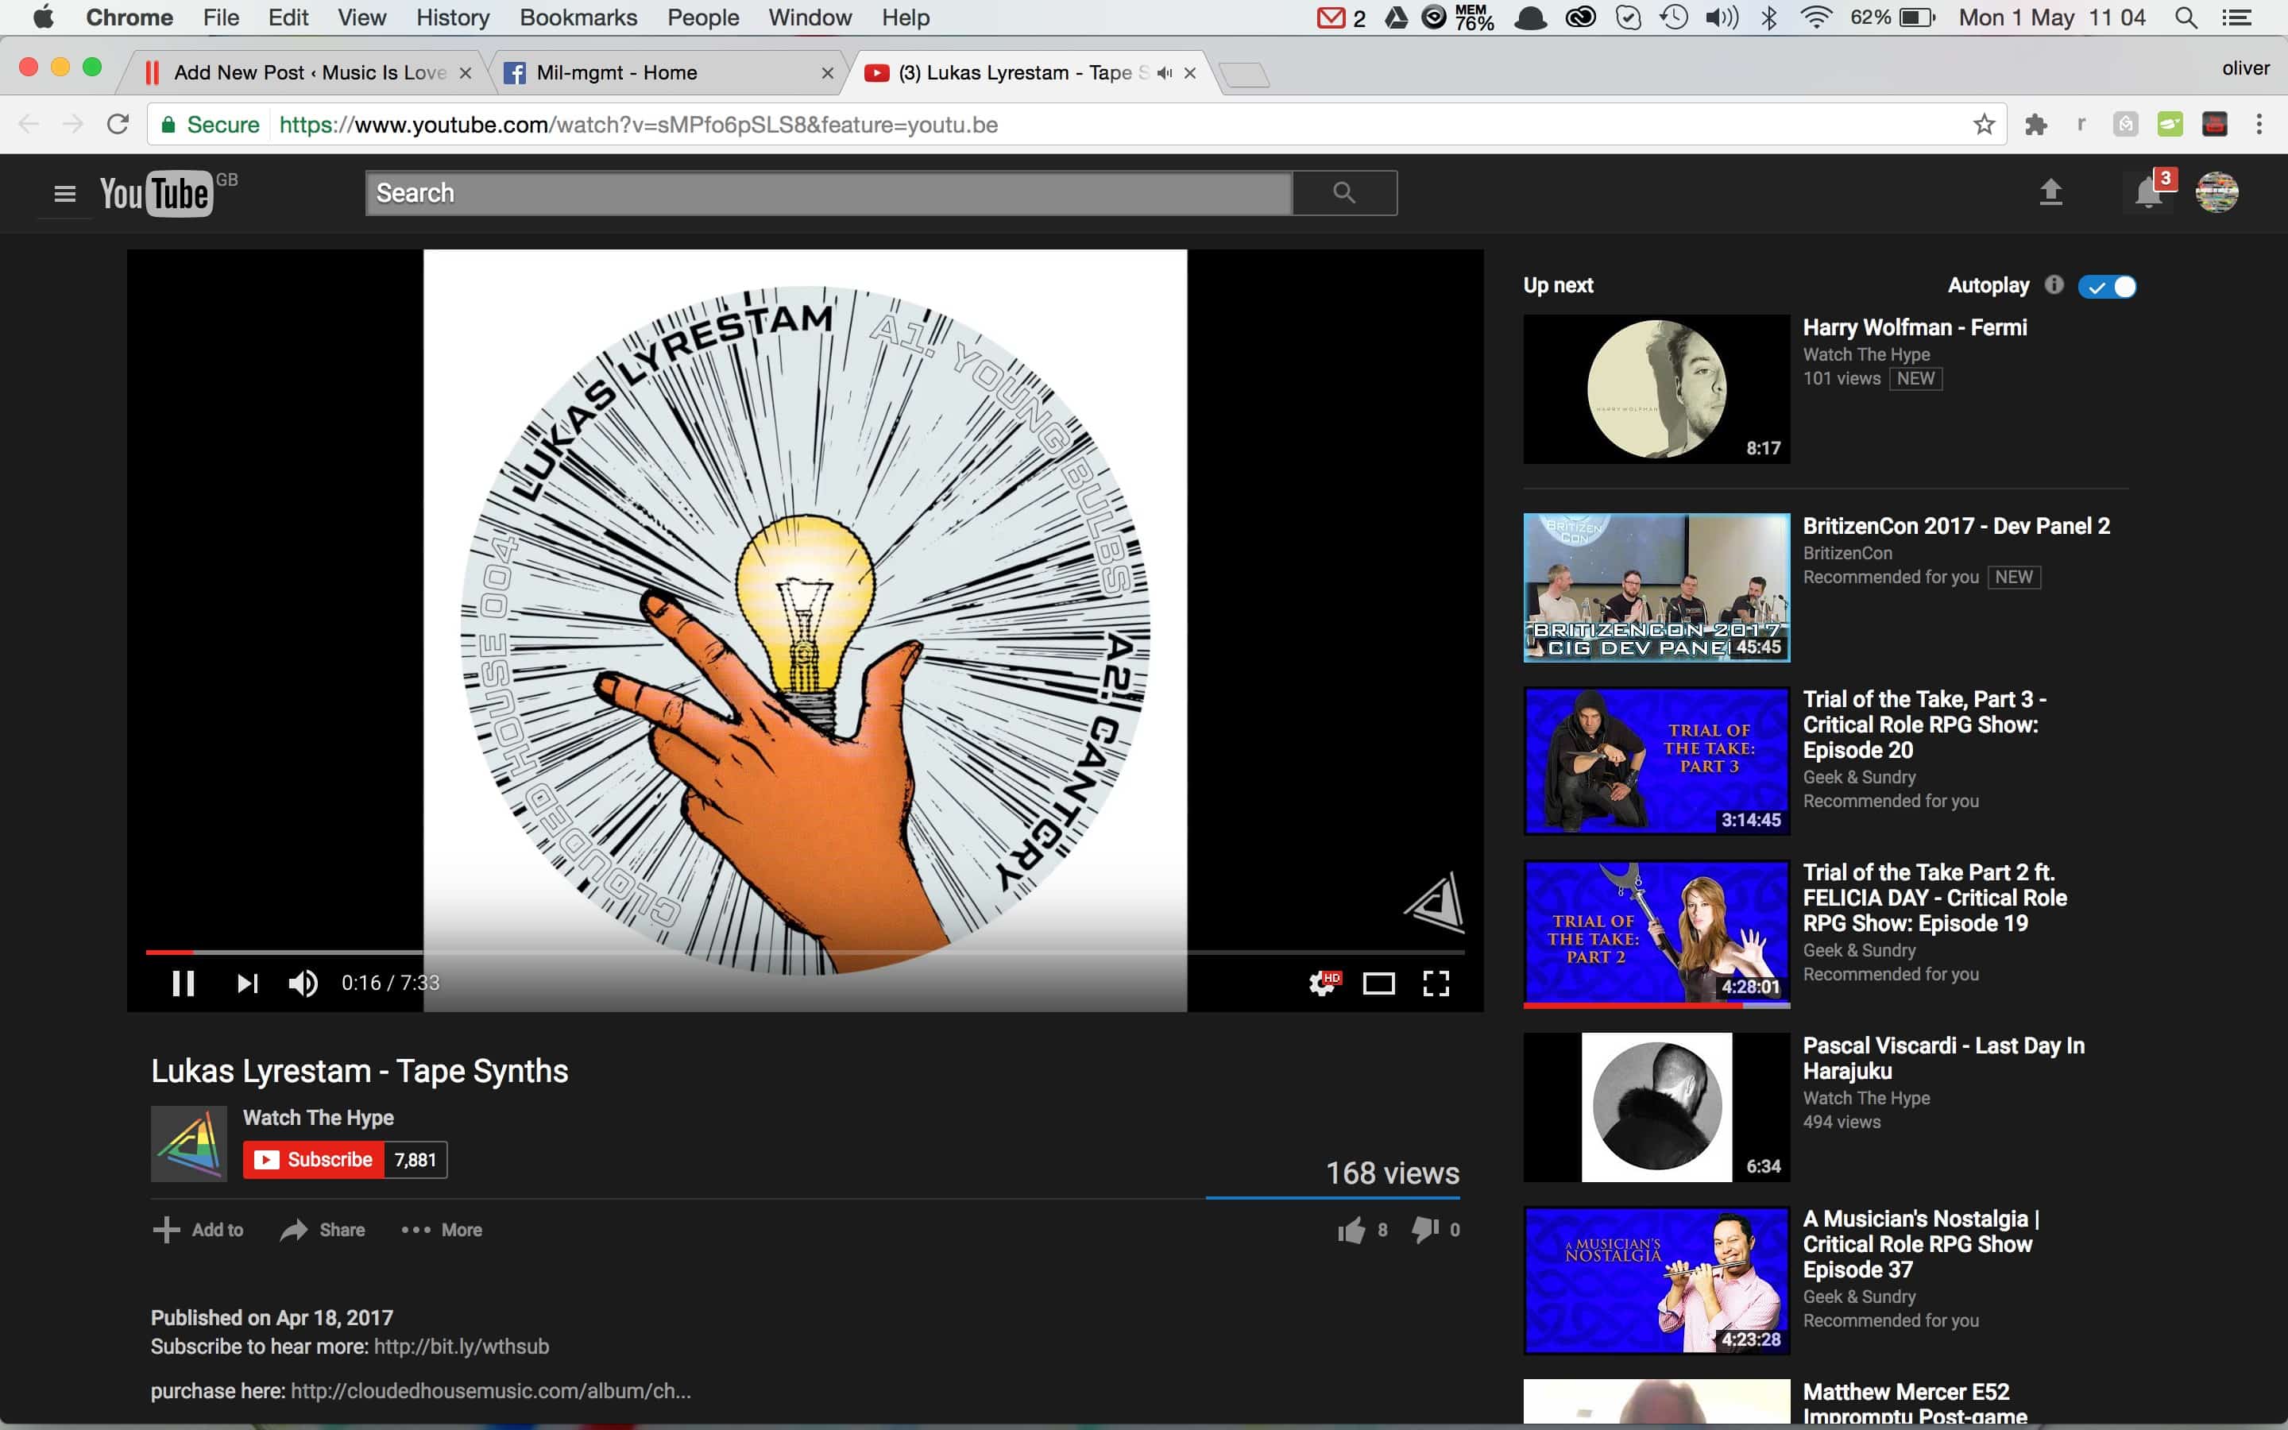Open Spotlight search in the menu bar

[x=2186, y=17]
